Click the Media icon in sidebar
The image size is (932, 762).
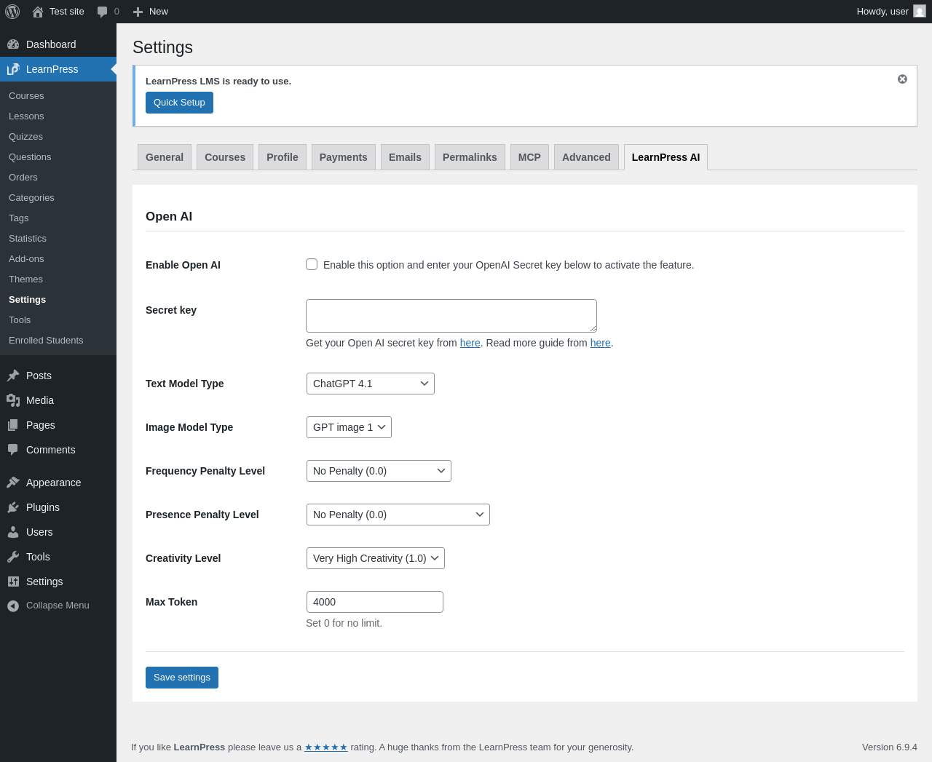coord(13,400)
